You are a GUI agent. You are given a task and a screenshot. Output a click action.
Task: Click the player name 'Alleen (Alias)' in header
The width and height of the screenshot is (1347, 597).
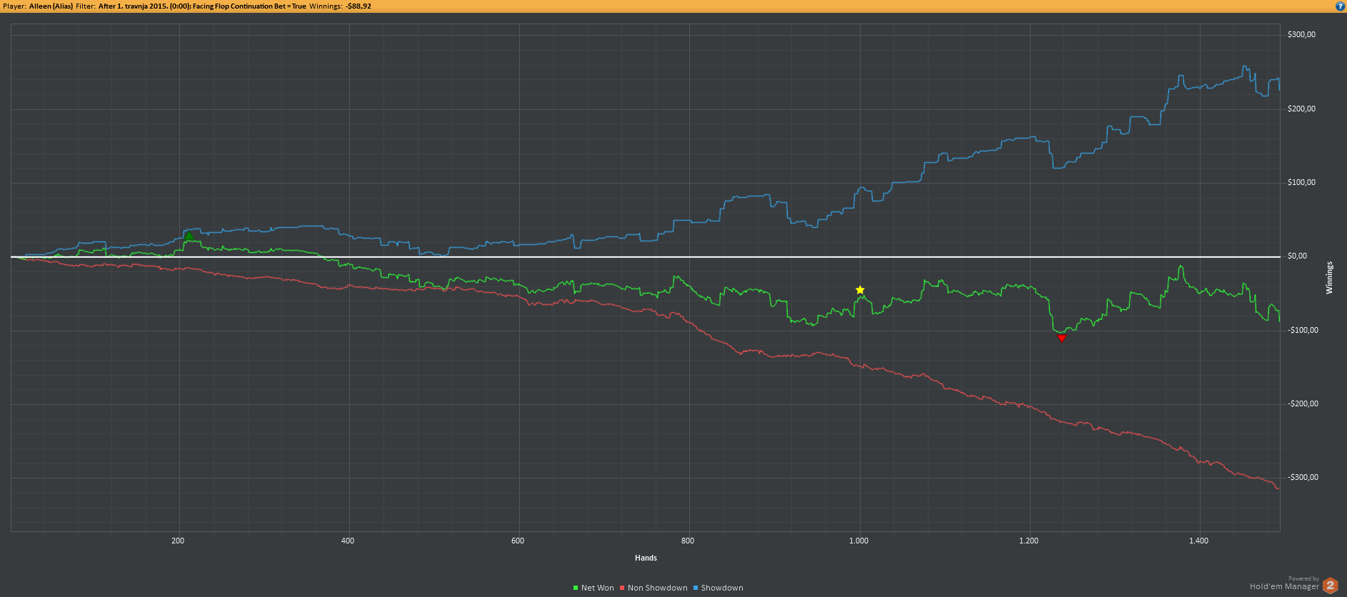coord(51,6)
